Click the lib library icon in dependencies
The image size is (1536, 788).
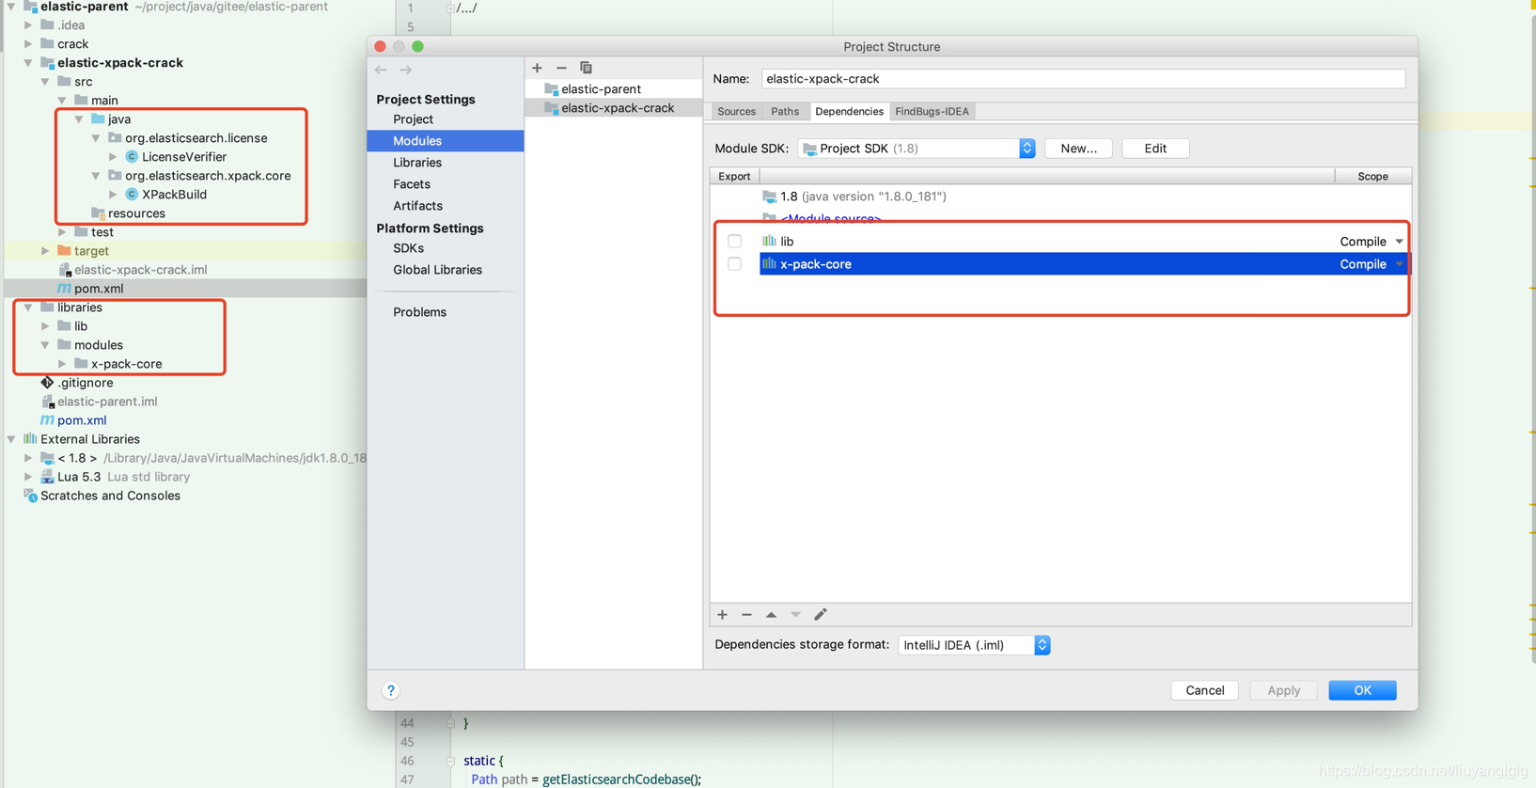point(769,242)
